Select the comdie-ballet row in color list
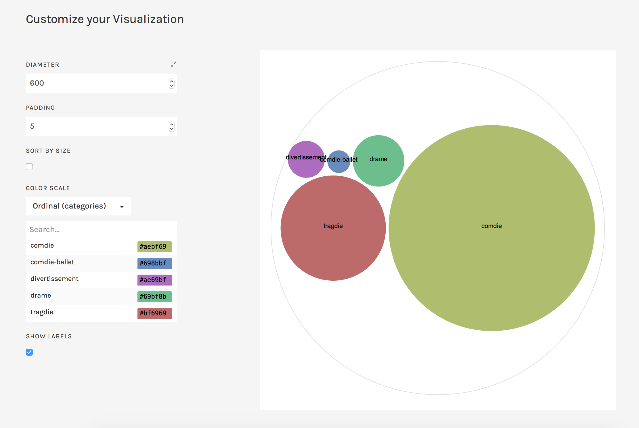The height and width of the screenshot is (428, 639). (101, 263)
